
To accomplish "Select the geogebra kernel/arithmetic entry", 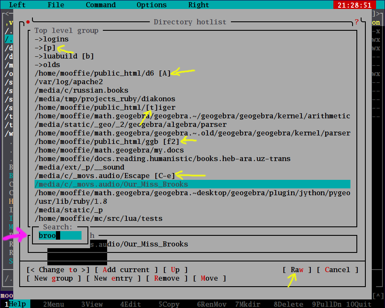I will pyautogui.click(x=192, y=116).
